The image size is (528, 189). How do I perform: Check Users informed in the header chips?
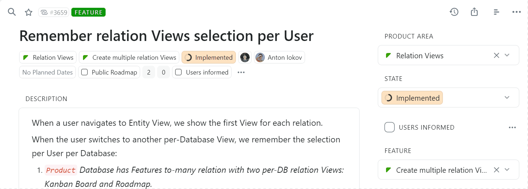tap(179, 72)
